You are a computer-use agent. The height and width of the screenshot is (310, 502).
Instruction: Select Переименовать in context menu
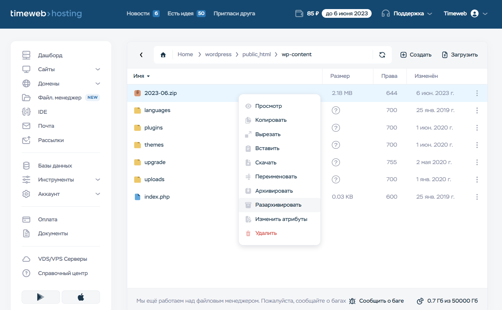pyautogui.click(x=276, y=177)
